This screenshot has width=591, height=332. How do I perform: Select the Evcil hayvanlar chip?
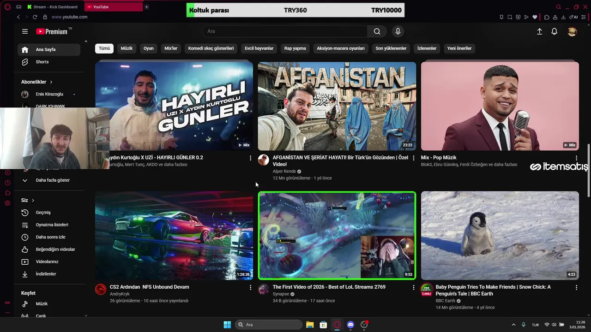259,48
